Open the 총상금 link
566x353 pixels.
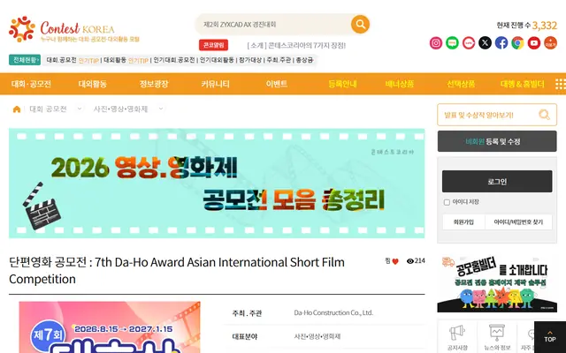coord(304,60)
